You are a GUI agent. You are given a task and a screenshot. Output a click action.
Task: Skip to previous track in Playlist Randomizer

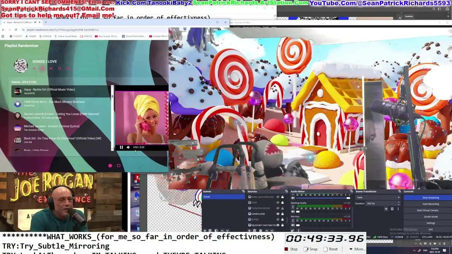(x=34, y=68)
